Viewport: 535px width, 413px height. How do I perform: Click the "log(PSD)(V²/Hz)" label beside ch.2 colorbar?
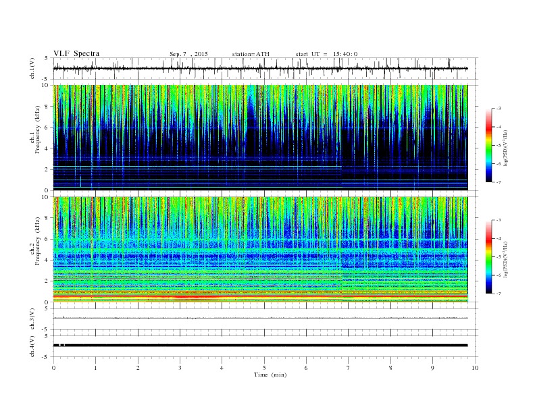coord(505,259)
